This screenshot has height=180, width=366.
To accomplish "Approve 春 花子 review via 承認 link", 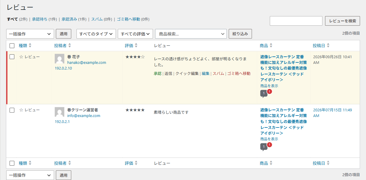I will (157, 73).
